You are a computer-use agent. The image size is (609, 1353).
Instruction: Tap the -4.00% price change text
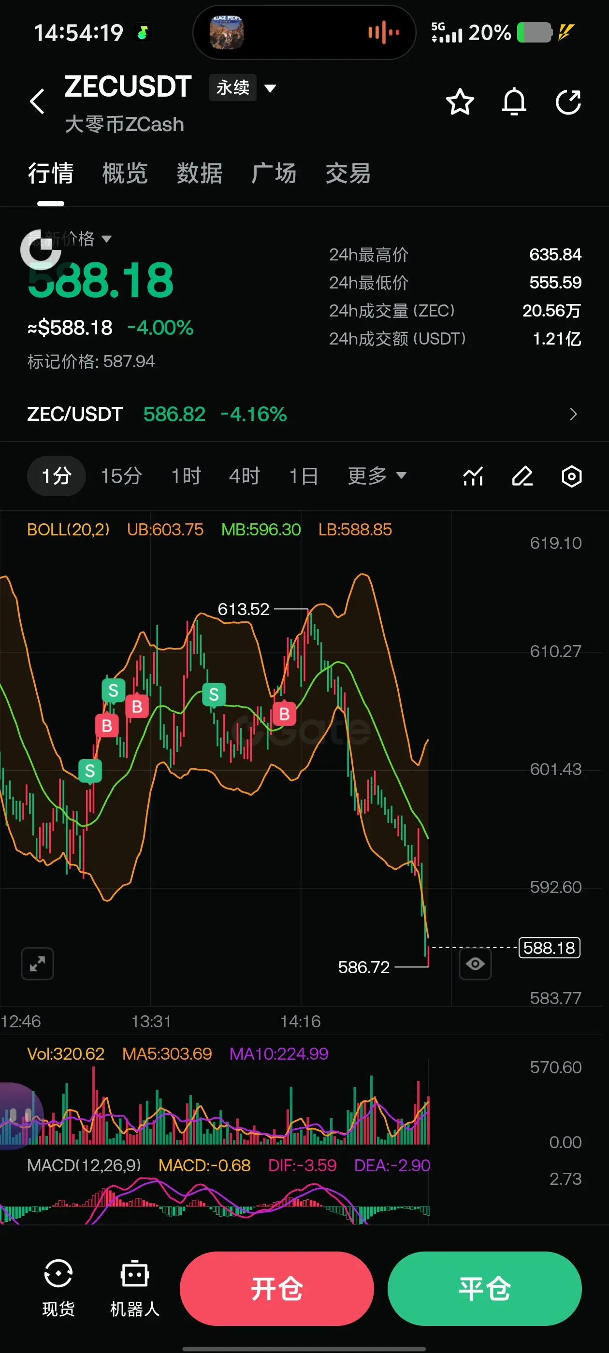click(160, 328)
